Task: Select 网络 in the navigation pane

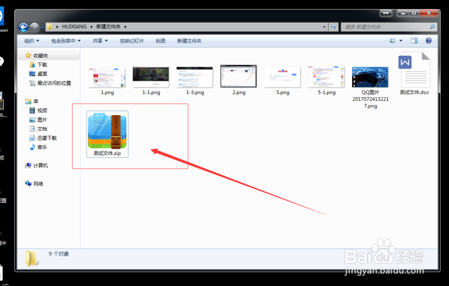Action: click(38, 184)
